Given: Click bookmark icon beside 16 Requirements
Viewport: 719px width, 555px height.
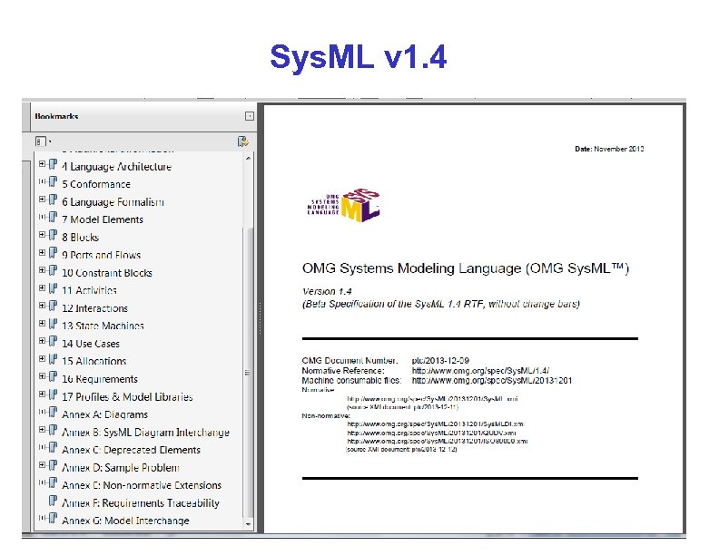Looking at the screenshot, I should pyautogui.click(x=54, y=376).
